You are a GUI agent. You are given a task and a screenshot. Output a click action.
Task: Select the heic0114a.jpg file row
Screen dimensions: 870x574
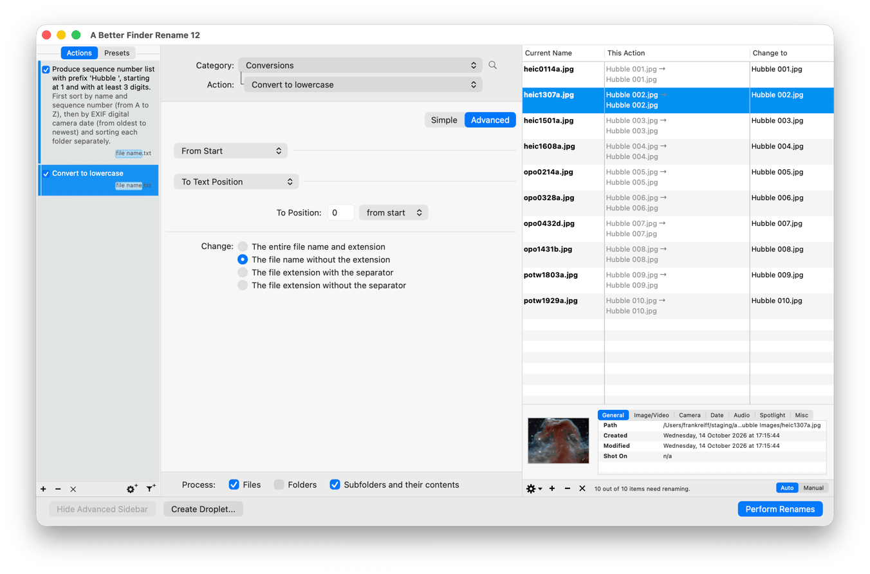point(678,74)
